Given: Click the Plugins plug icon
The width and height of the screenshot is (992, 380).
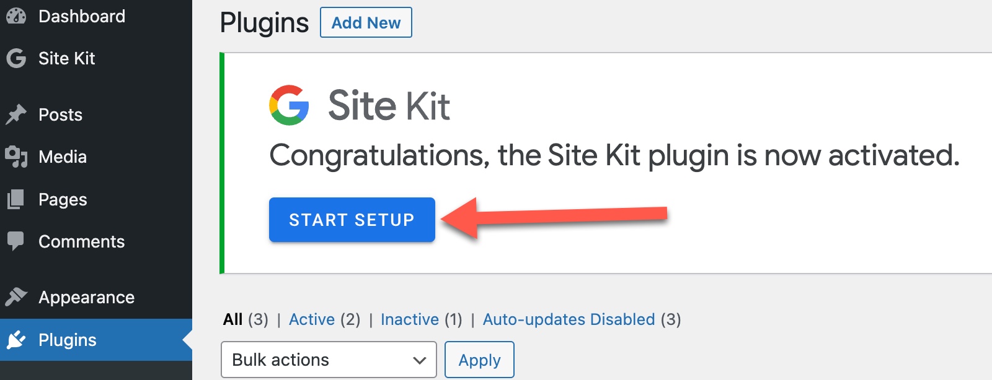Looking at the screenshot, I should click(16, 340).
